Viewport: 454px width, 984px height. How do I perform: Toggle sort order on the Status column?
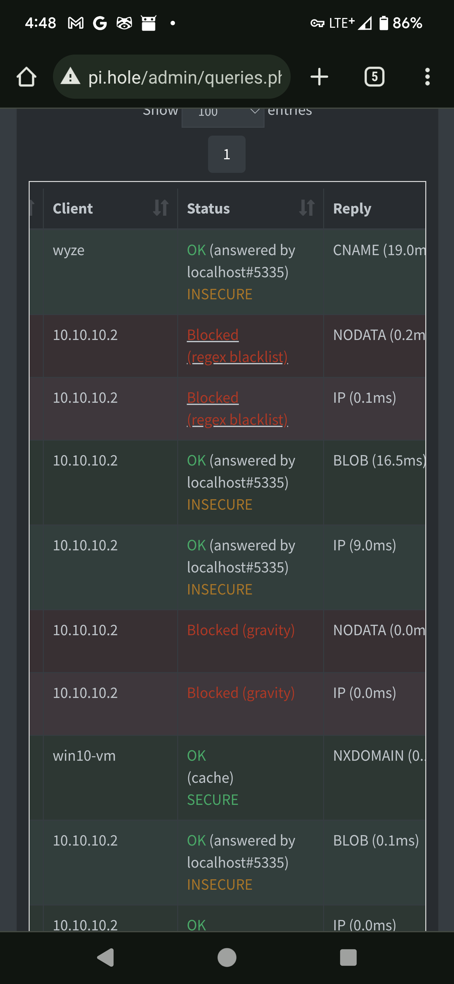click(308, 208)
